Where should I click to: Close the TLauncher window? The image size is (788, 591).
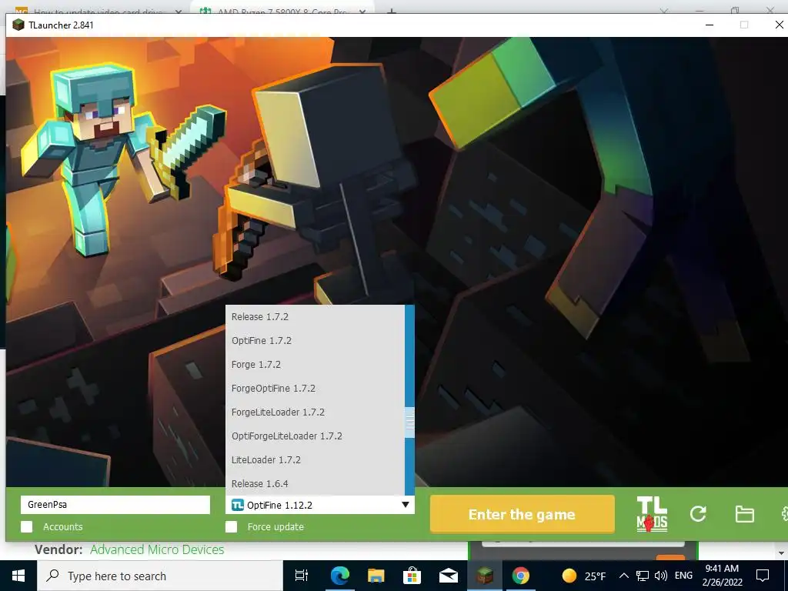(779, 25)
